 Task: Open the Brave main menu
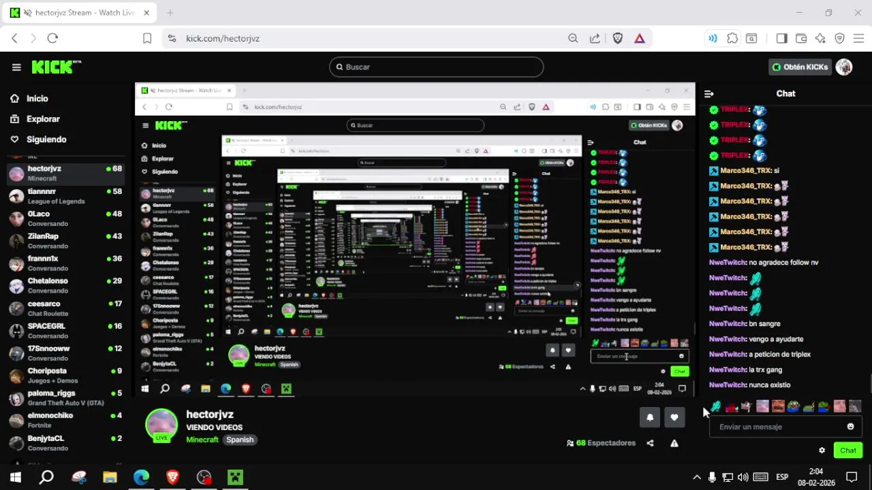coord(858,39)
